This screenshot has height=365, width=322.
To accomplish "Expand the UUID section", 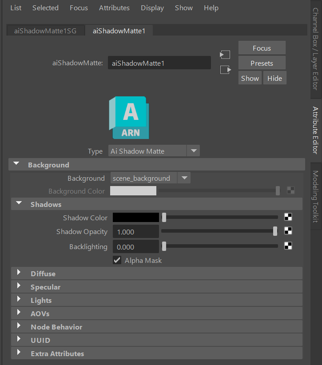I will coord(19,339).
